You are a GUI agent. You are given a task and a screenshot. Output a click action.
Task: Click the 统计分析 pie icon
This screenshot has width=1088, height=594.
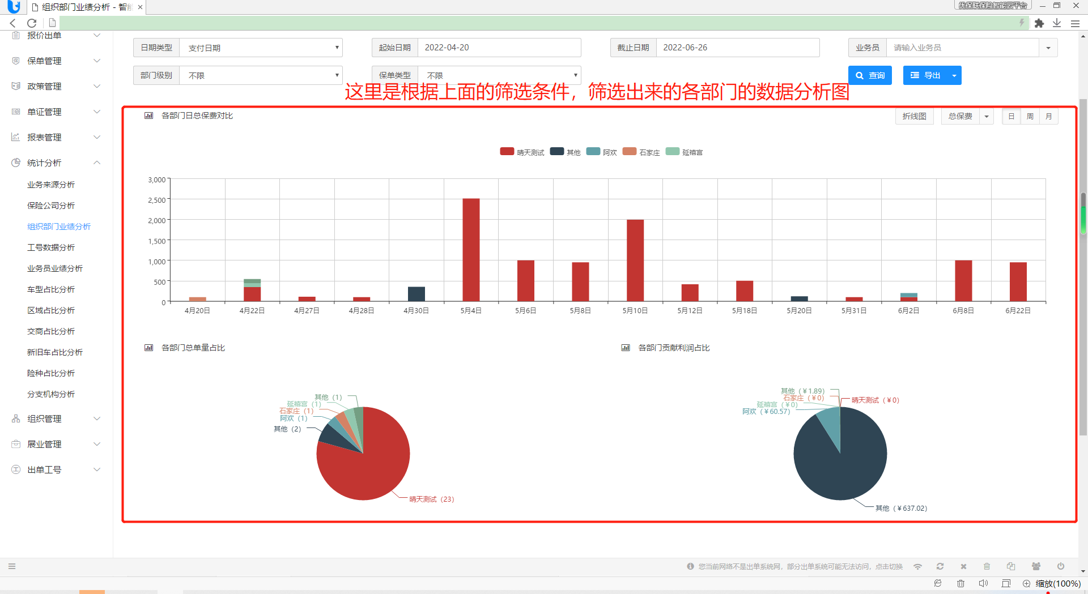pyautogui.click(x=16, y=163)
